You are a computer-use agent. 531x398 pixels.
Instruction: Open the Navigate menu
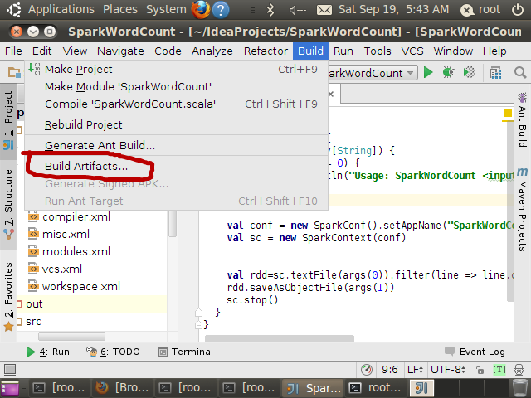120,51
